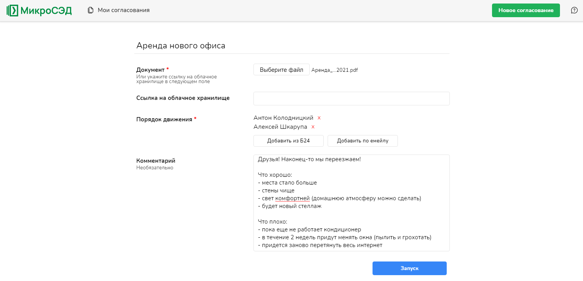
Task: Click inside the Комментарий text area
Action: pos(351,203)
